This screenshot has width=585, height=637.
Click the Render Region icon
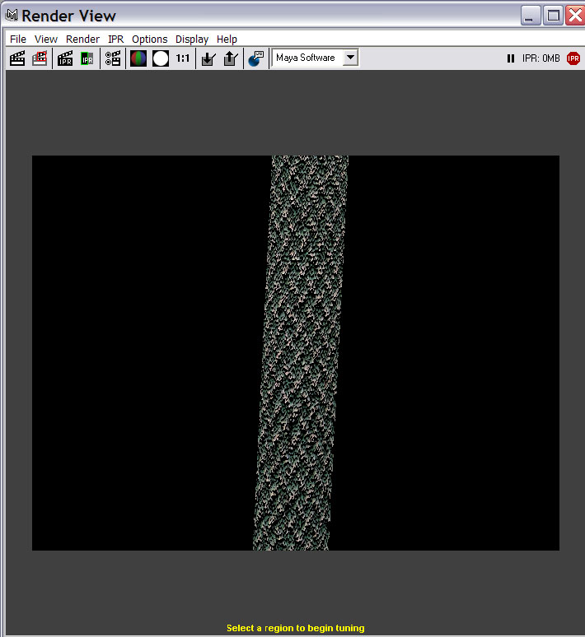click(x=40, y=58)
